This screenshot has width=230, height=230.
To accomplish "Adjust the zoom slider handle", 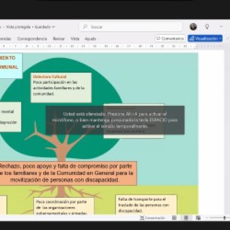I will [x=224, y=218].
